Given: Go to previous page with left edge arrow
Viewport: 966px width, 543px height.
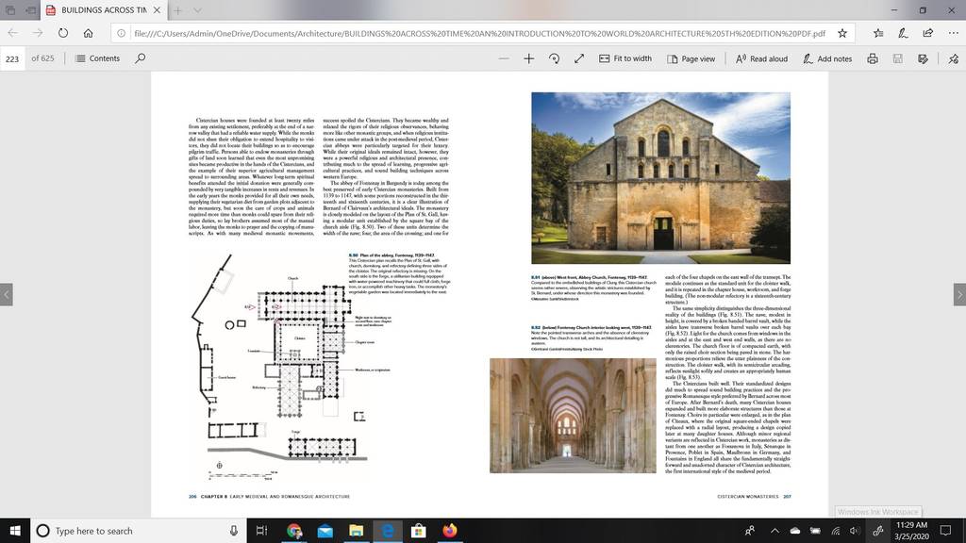Looking at the screenshot, I should pyautogui.click(x=7, y=294).
